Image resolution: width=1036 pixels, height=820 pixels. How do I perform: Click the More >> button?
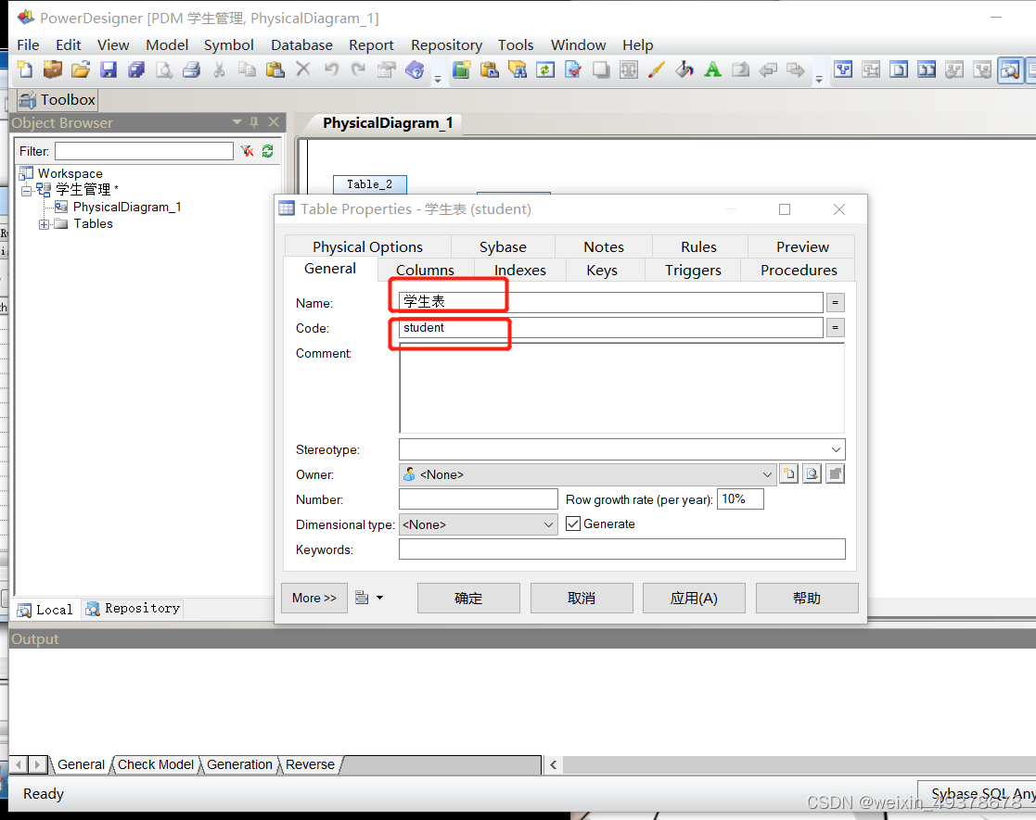click(314, 598)
